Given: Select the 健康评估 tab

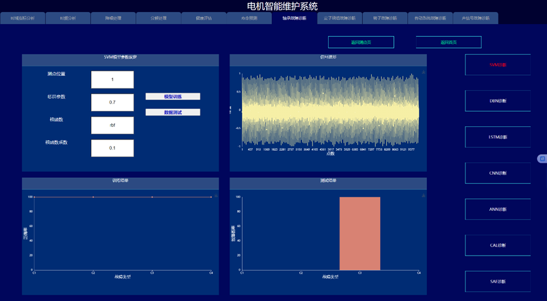Looking at the screenshot, I should [x=204, y=18].
